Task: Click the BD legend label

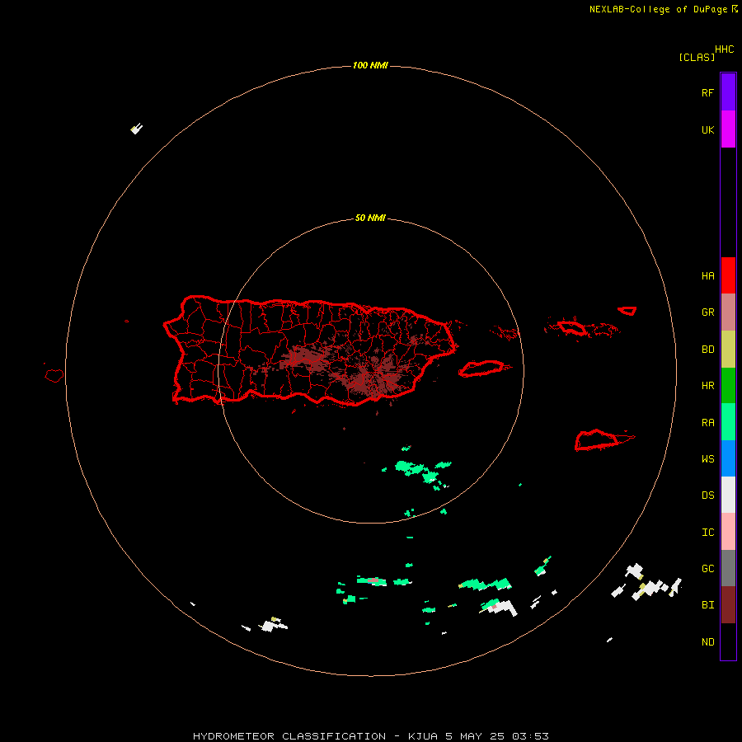Action: (x=707, y=350)
